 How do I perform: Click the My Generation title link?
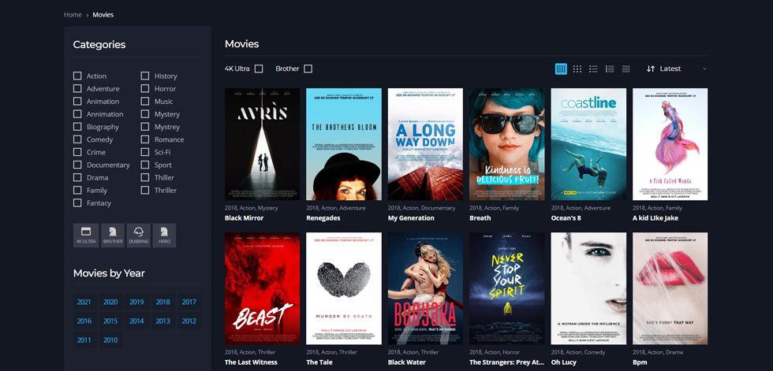pos(411,218)
